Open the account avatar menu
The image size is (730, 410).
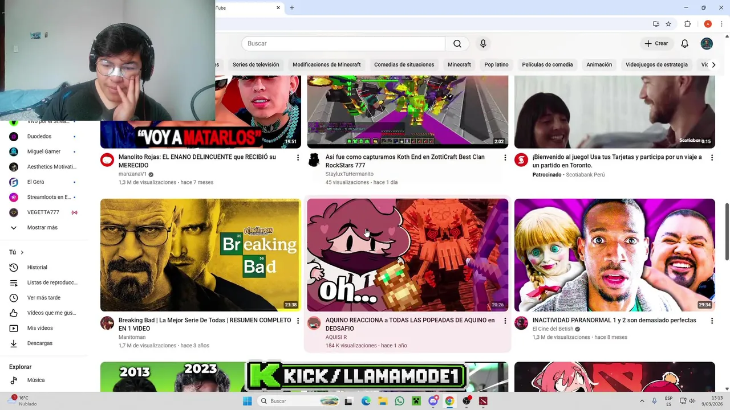coord(707,43)
